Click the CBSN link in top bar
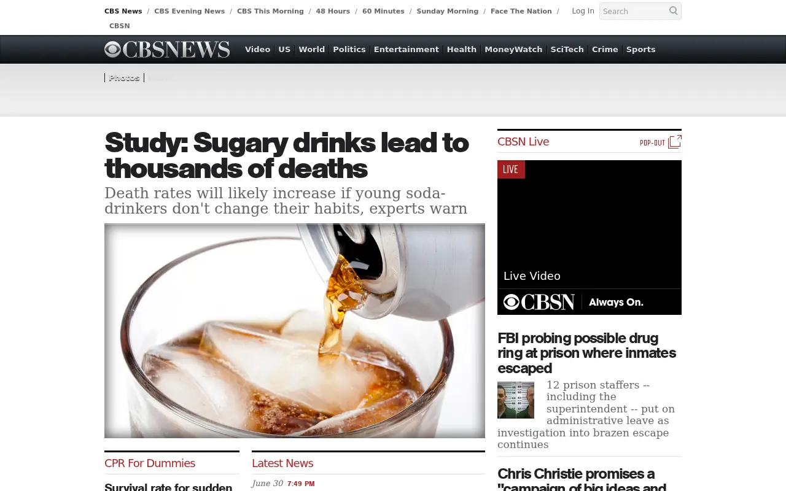The width and height of the screenshot is (786, 491). pyautogui.click(x=120, y=26)
